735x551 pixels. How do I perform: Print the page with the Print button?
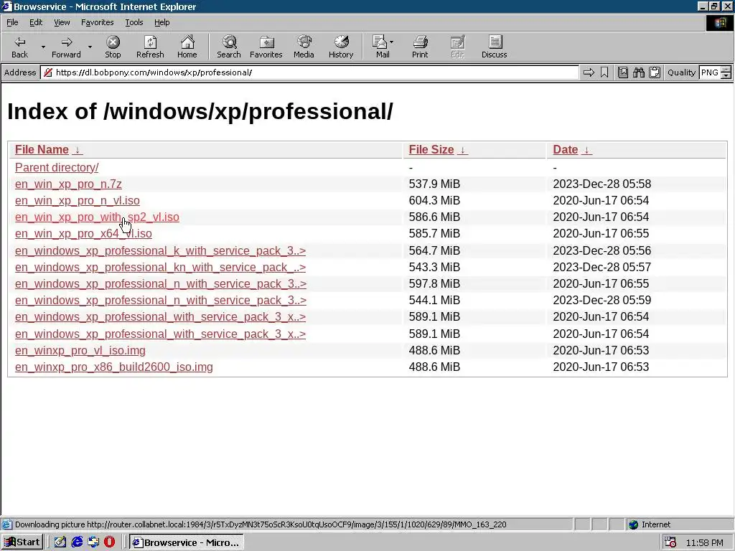coord(420,47)
